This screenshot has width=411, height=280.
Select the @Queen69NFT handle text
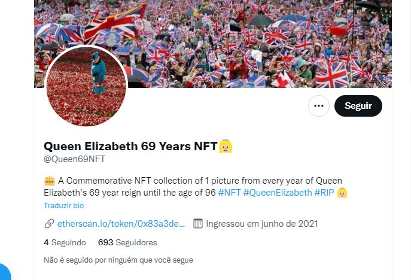(74, 159)
